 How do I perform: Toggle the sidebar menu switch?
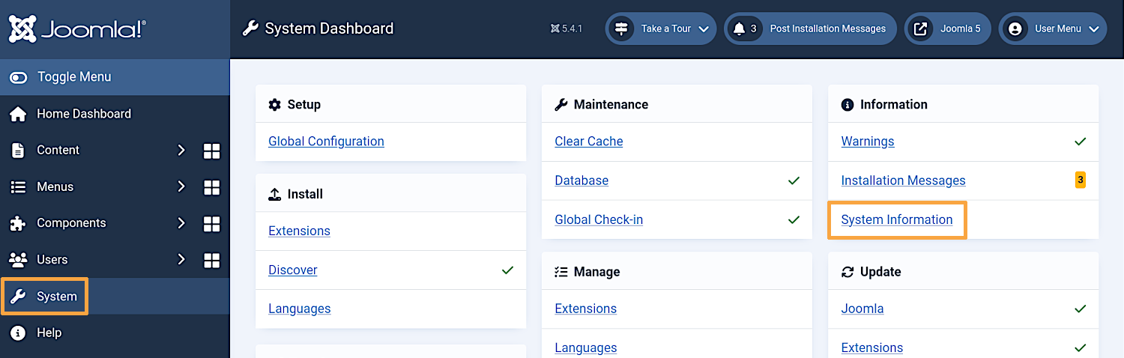click(x=18, y=77)
